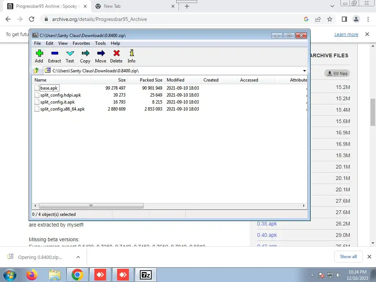This screenshot has width=376, height=282.
Task: Open Chrome profile avatar
Action: click(x=356, y=19)
